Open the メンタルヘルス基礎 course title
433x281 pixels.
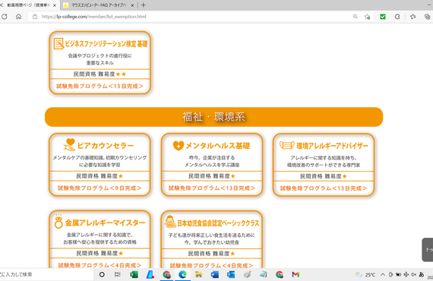click(217, 146)
